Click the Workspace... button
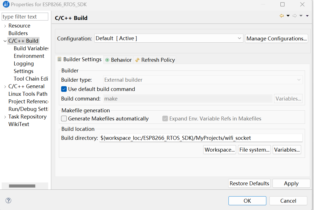This screenshot has width=314, height=210. tap(220, 150)
